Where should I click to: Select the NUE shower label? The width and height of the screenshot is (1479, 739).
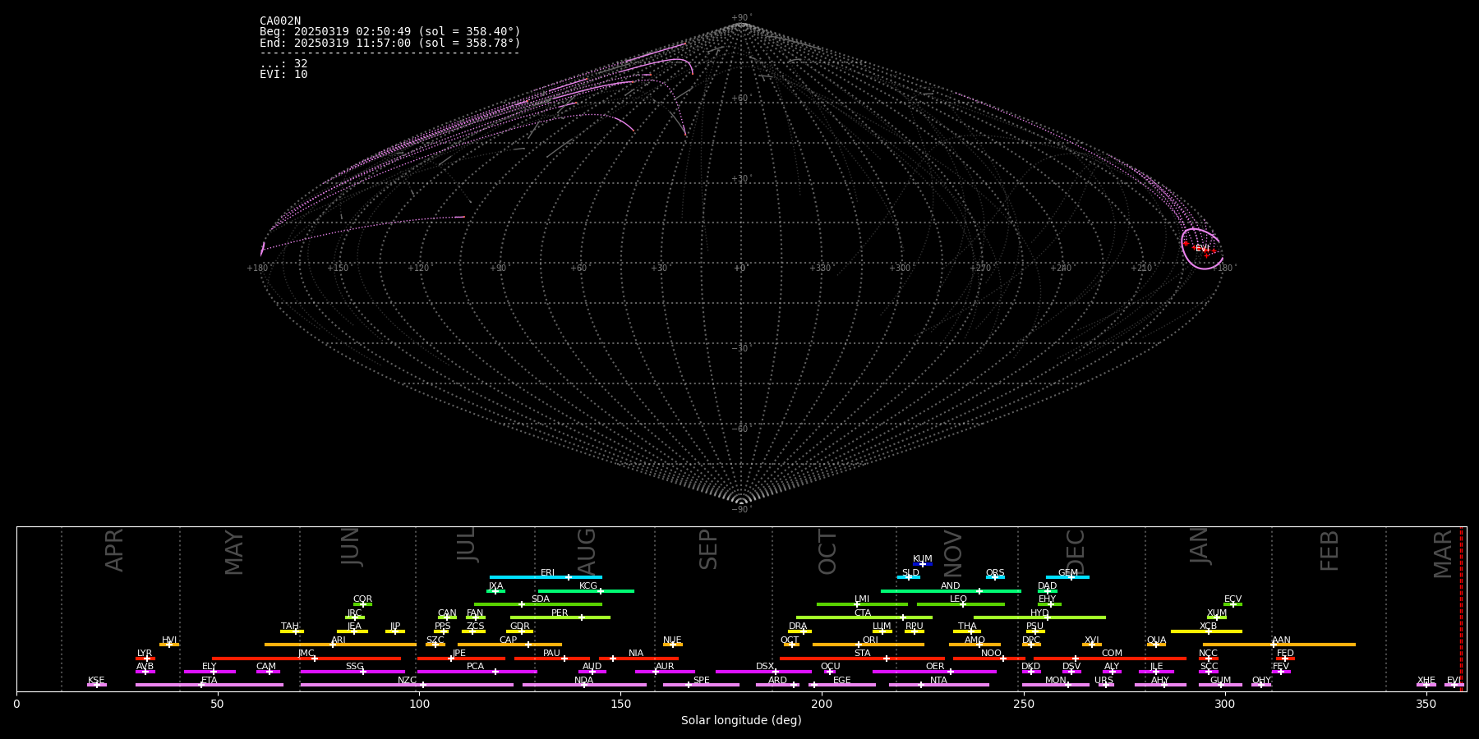click(x=672, y=640)
